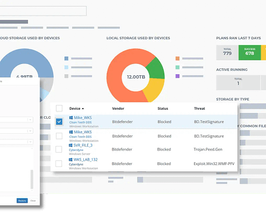266x215 pixels.
Task: Click the blue Restore button
Action: pyautogui.click(x=22, y=200)
